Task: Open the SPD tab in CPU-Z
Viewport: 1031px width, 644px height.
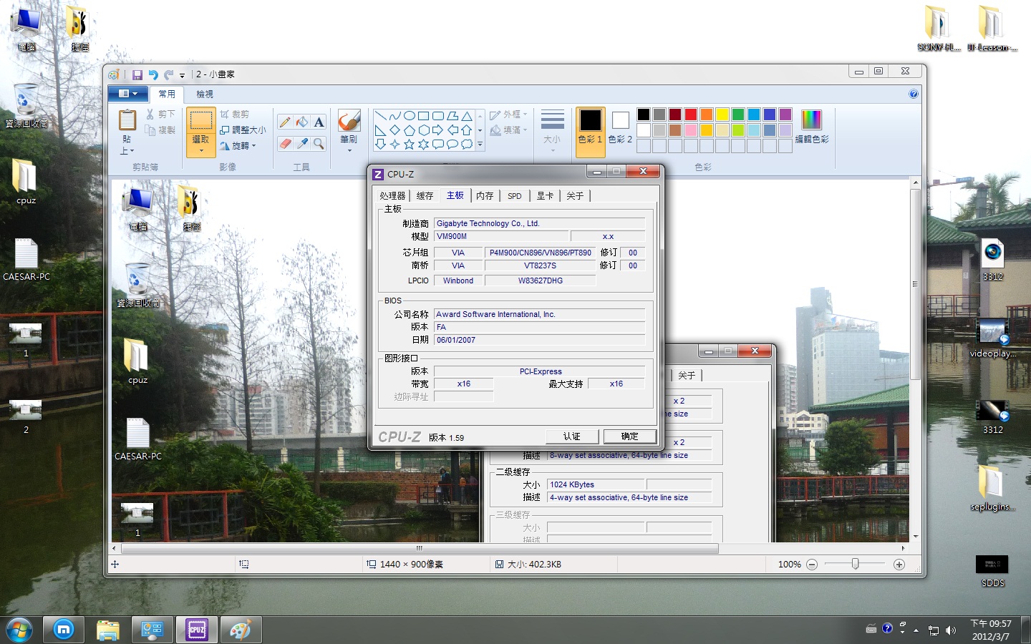Action: (x=515, y=196)
